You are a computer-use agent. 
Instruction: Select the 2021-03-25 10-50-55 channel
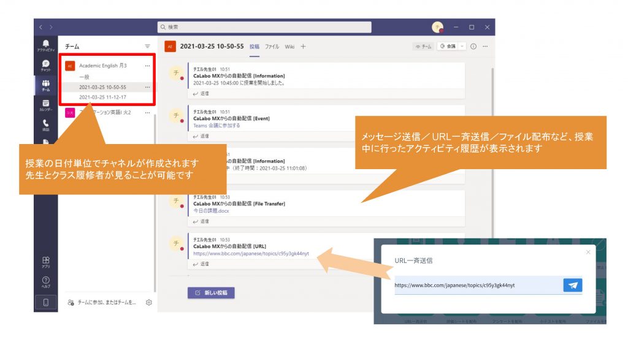(x=102, y=87)
